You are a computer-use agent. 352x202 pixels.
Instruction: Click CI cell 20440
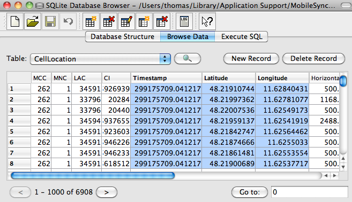click(x=116, y=110)
